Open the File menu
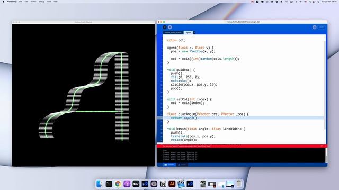 21,2
